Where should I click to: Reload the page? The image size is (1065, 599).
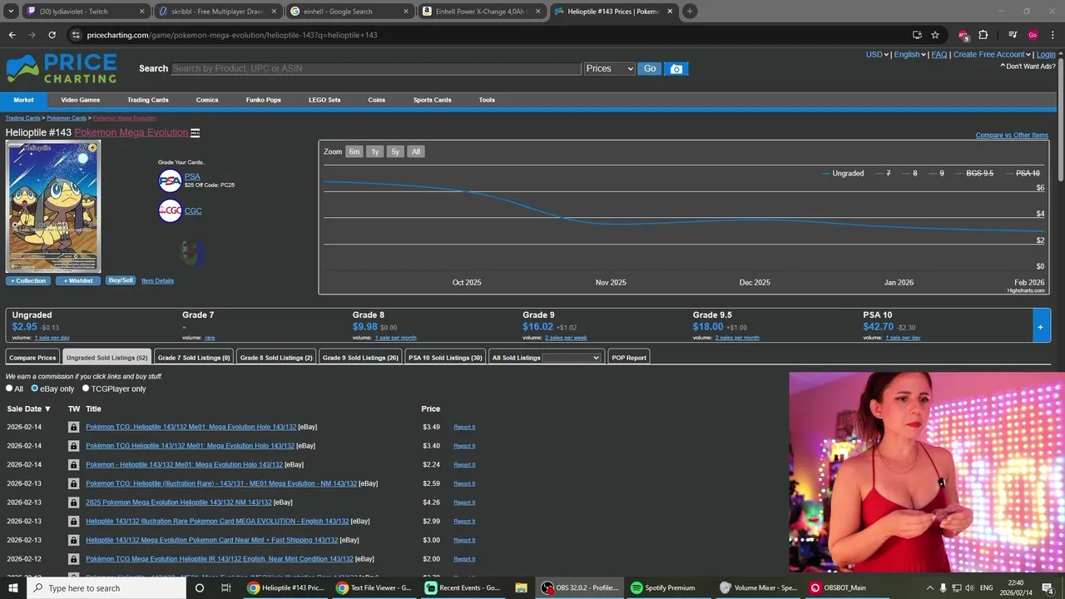click(x=52, y=35)
